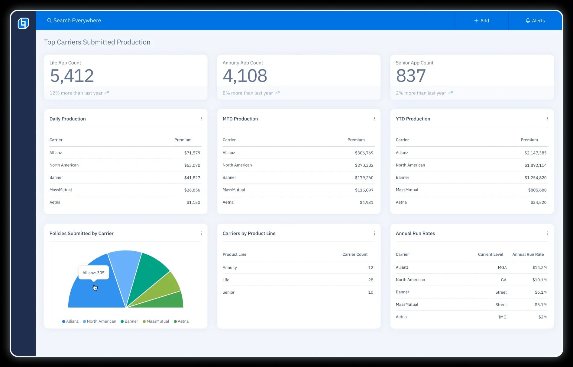573x367 pixels.
Task: Sort by Premium column in Daily Production
Action: click(x=183, y=140)
